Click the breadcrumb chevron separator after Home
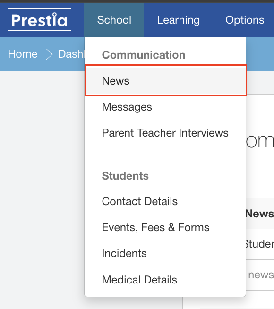Viewport: 274px width, 309px height. tap(49, 54)
